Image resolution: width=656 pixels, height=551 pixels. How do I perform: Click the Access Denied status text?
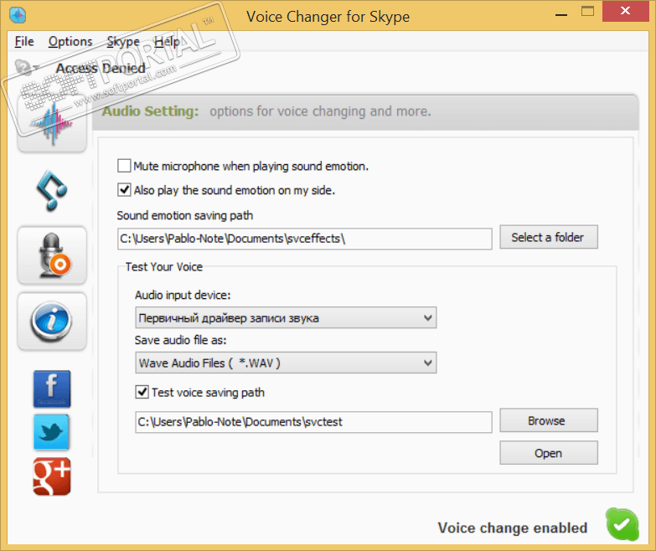pos(101,68)
